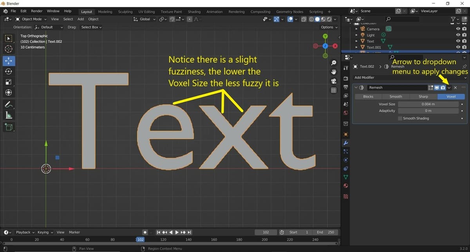470x252 pixels.
Task: Open the World properties tab
Action: coord(346,113)
